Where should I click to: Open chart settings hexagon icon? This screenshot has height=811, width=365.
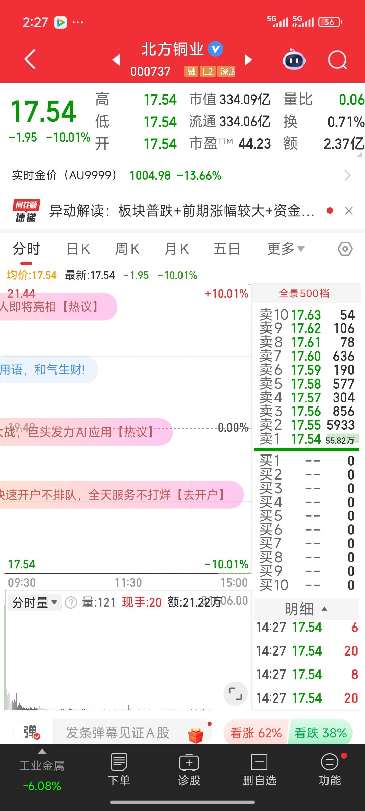(x=345, y=249)
